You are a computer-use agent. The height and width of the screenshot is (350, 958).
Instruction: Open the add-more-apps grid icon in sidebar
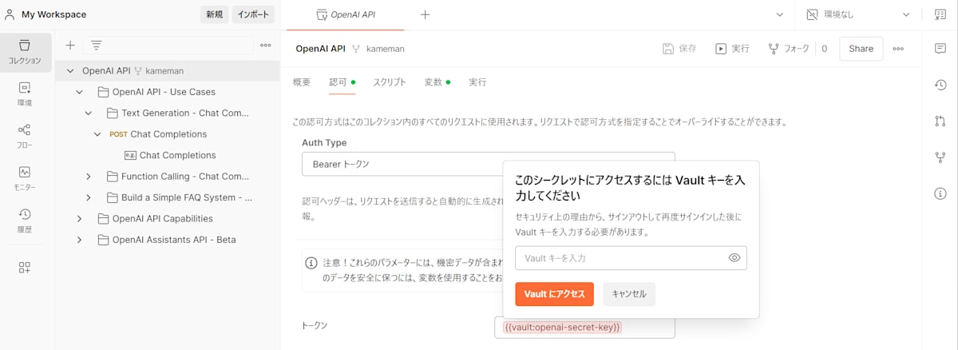pyautogui.click(x=25, y=268)
